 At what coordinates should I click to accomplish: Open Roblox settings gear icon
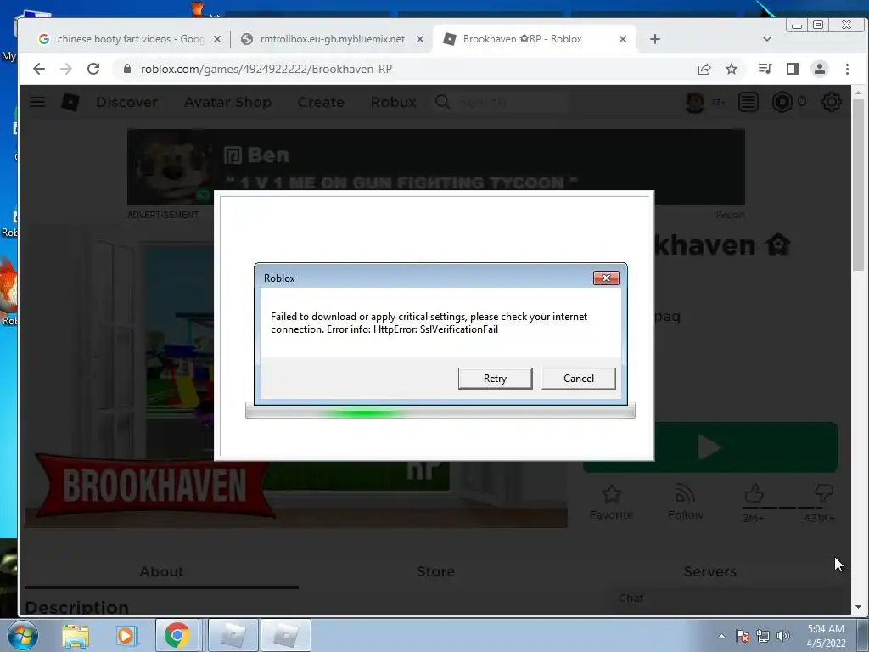(832, 102)
